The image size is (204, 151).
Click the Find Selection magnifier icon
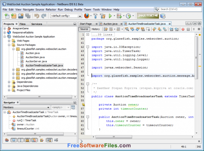tap(127, 29)
